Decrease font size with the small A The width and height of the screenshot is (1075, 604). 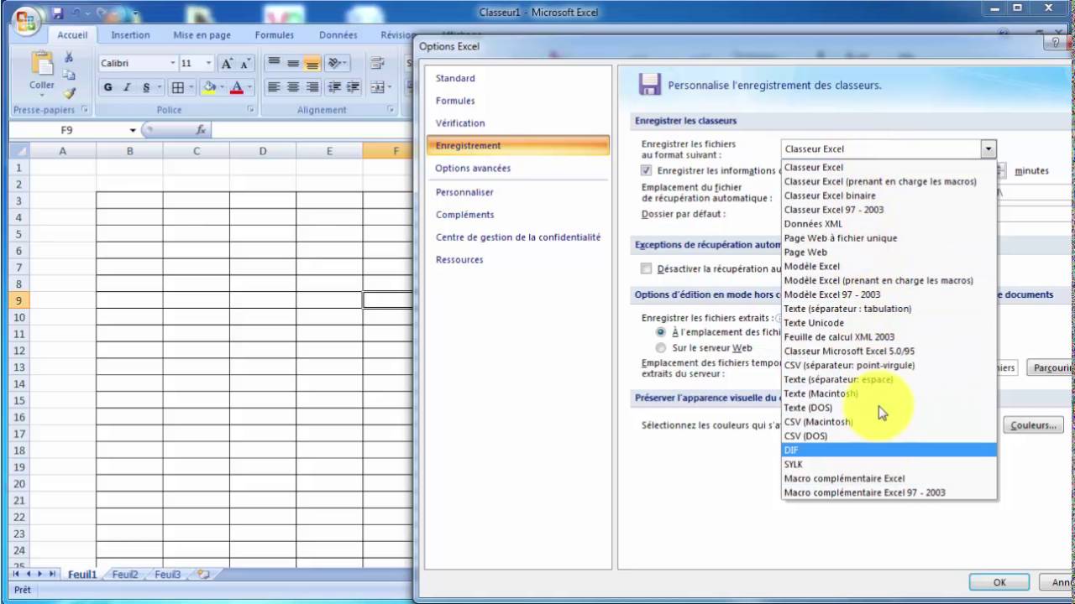coord(245,64)
